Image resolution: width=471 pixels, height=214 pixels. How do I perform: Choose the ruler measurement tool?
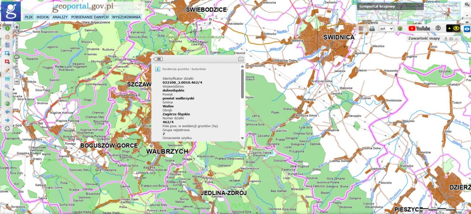[x=7, y=79]
